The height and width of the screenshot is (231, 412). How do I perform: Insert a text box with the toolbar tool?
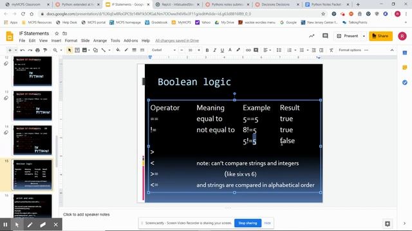(x=77, y=50)
